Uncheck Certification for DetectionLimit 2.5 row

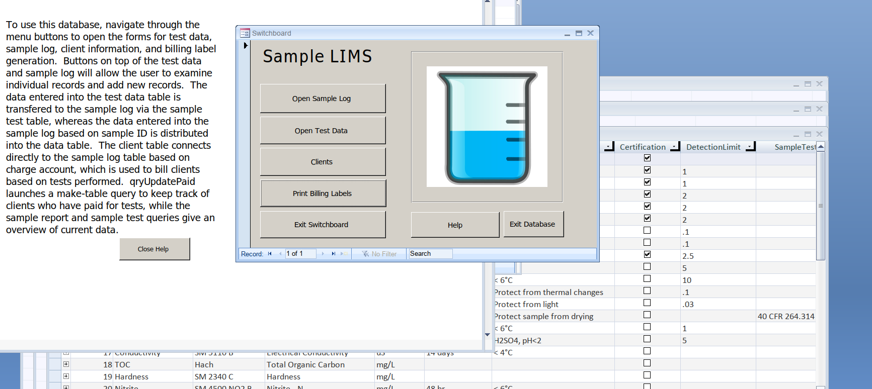pos(647,254)
